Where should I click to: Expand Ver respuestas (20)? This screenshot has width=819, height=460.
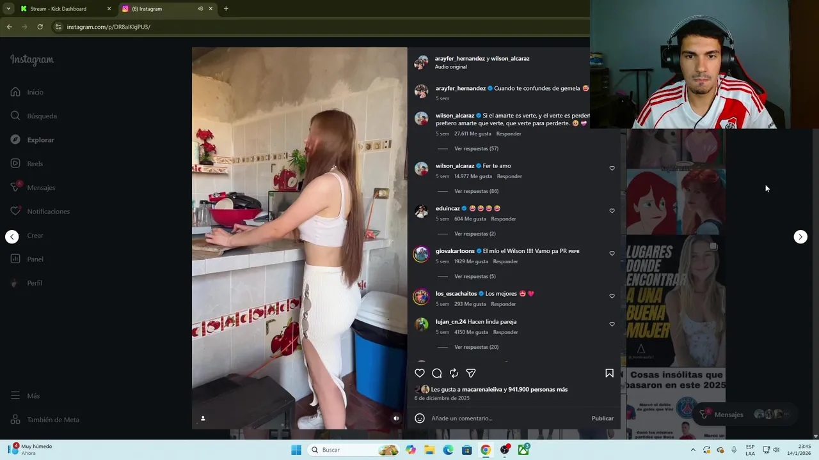(x=476, y=347)
